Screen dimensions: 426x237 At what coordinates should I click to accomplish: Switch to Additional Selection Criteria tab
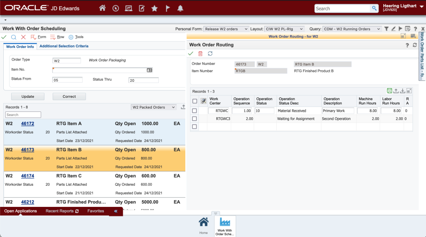tap(64, 46)
